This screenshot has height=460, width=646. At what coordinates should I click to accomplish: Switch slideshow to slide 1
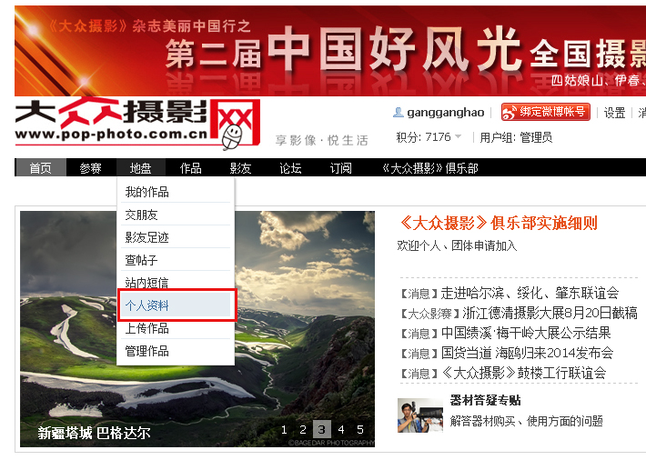(x=284, y=429)
